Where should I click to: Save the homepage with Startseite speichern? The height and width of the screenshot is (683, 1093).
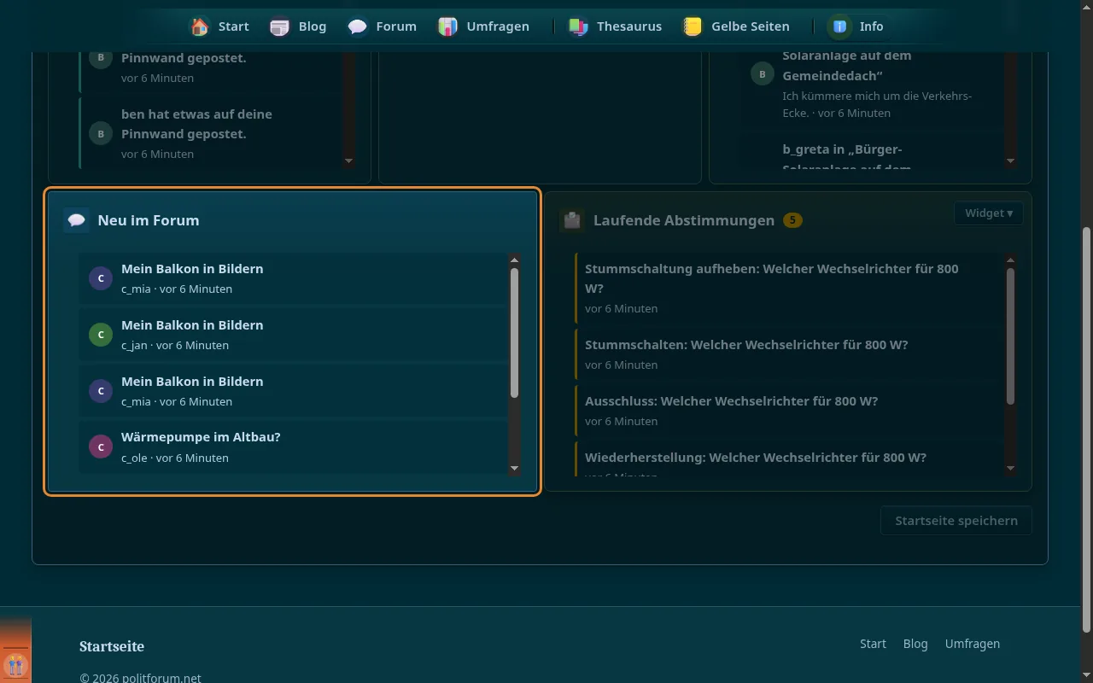coord(956,521)
